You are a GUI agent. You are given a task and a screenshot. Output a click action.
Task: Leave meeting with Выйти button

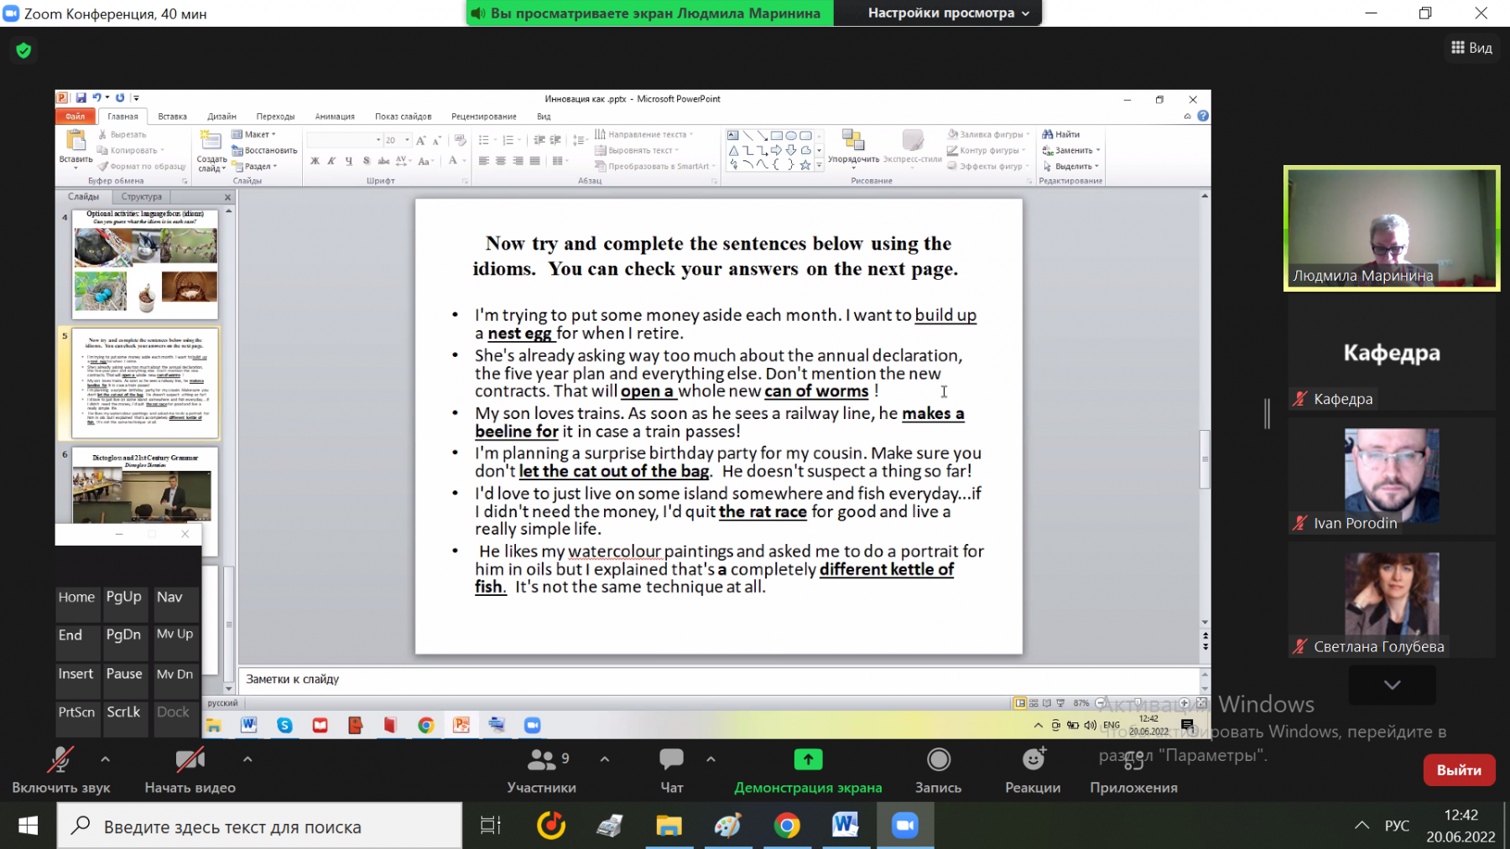[1459, 770]
